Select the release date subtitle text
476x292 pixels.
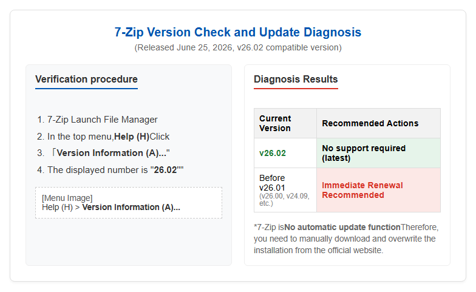point(238,47)
